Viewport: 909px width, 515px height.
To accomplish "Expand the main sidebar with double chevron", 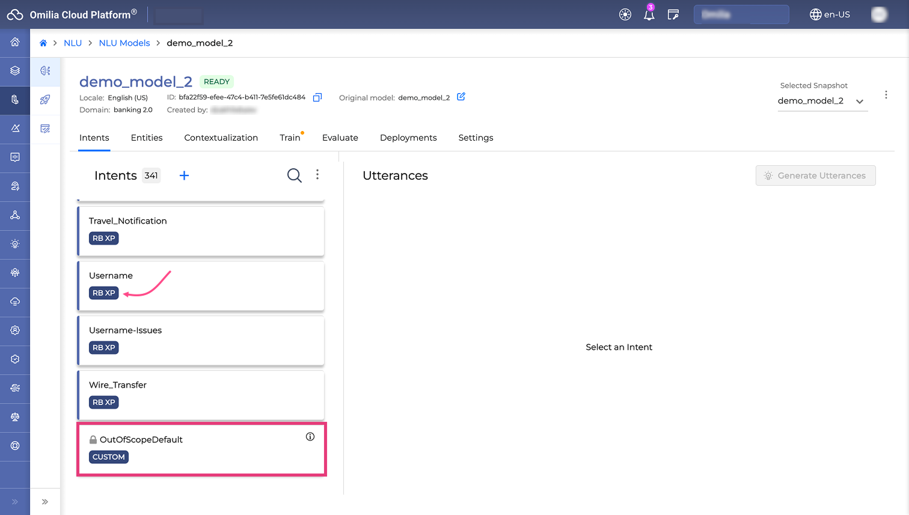I will tap(15, 502).
